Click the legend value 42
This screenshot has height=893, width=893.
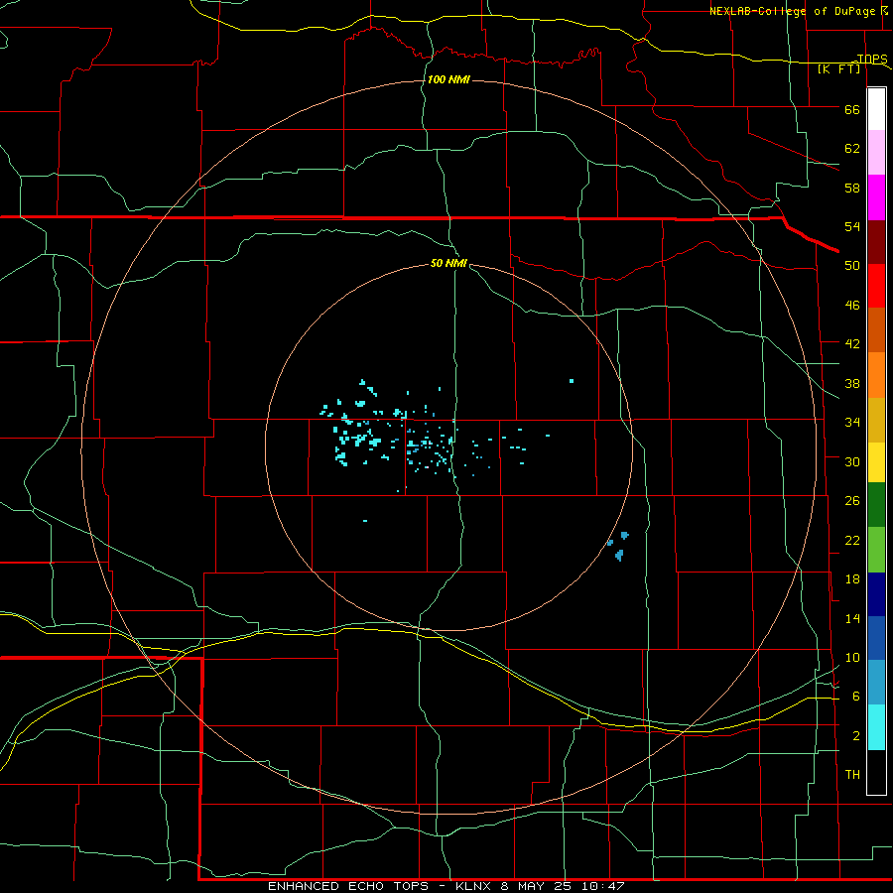point(852,344)
